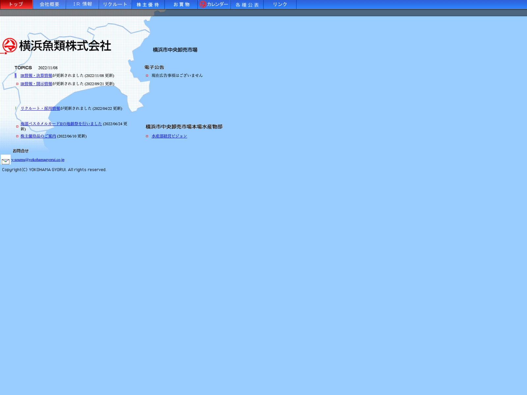Click the 横浜市中央卸売市場本場水産物部 heading

point(184,127)
